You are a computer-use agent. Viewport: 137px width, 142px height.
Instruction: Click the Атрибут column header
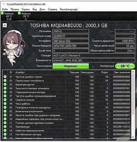point(40,72)
